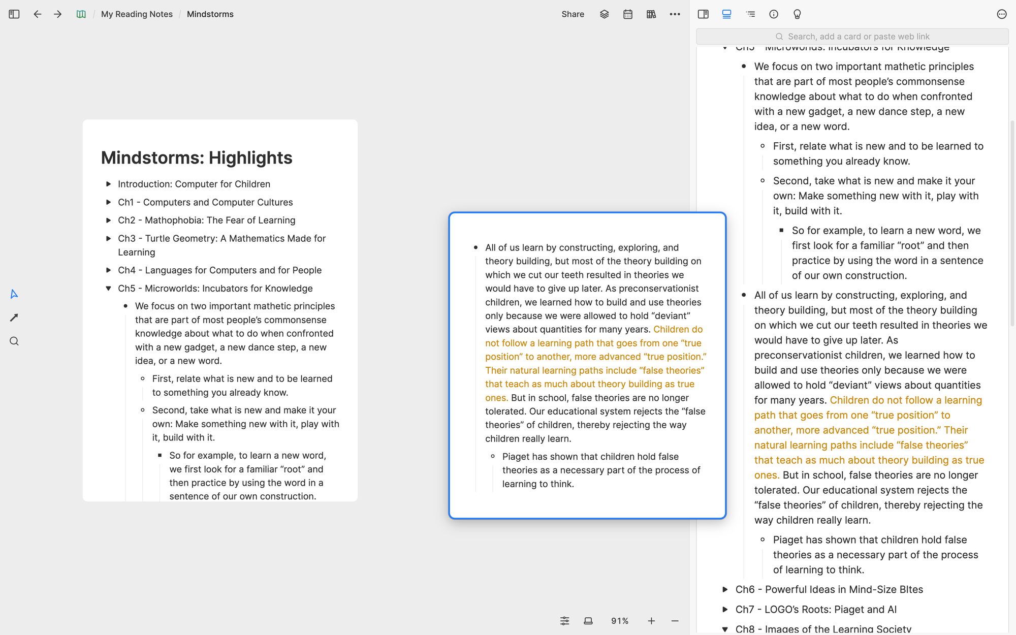Toggle the left sidebar panel icon
Viewport: 1016px width, 635px height.
[x=14, y=14]
